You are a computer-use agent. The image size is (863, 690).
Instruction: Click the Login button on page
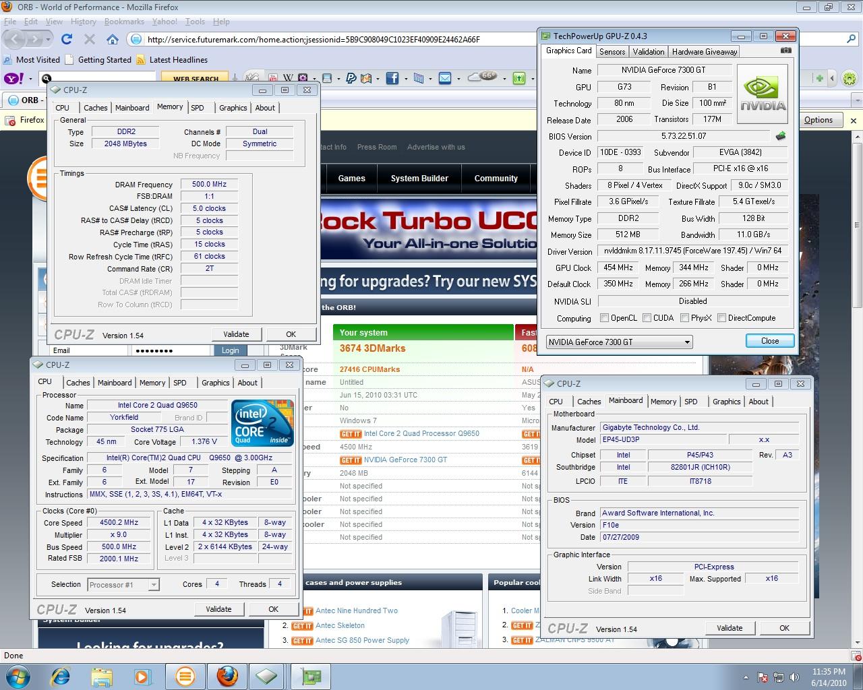coord(230,350)
